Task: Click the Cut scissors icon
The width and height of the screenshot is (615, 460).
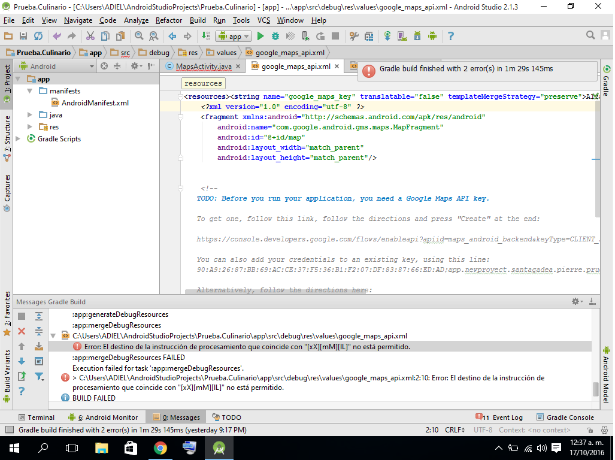Action: point(90,36)
